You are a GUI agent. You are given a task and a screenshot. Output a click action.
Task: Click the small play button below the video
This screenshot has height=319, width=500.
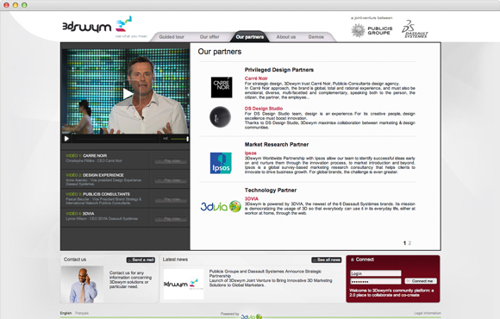pyautogui.click(x=66, y=139)
